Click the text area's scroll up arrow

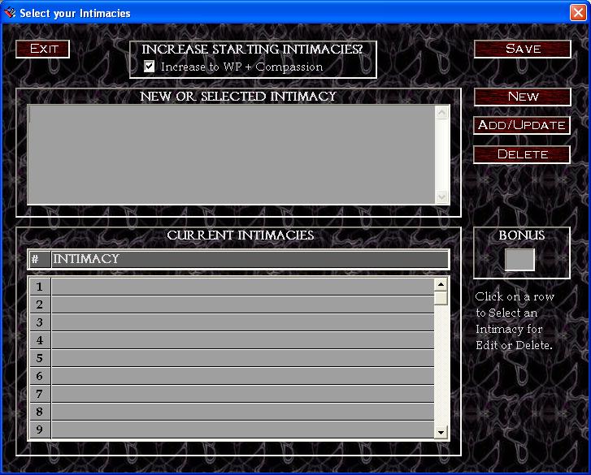[441, 113]
